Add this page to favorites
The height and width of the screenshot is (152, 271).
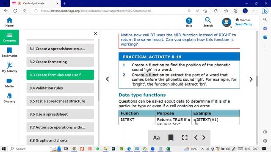pyautogui.click(x=205, y=11)
